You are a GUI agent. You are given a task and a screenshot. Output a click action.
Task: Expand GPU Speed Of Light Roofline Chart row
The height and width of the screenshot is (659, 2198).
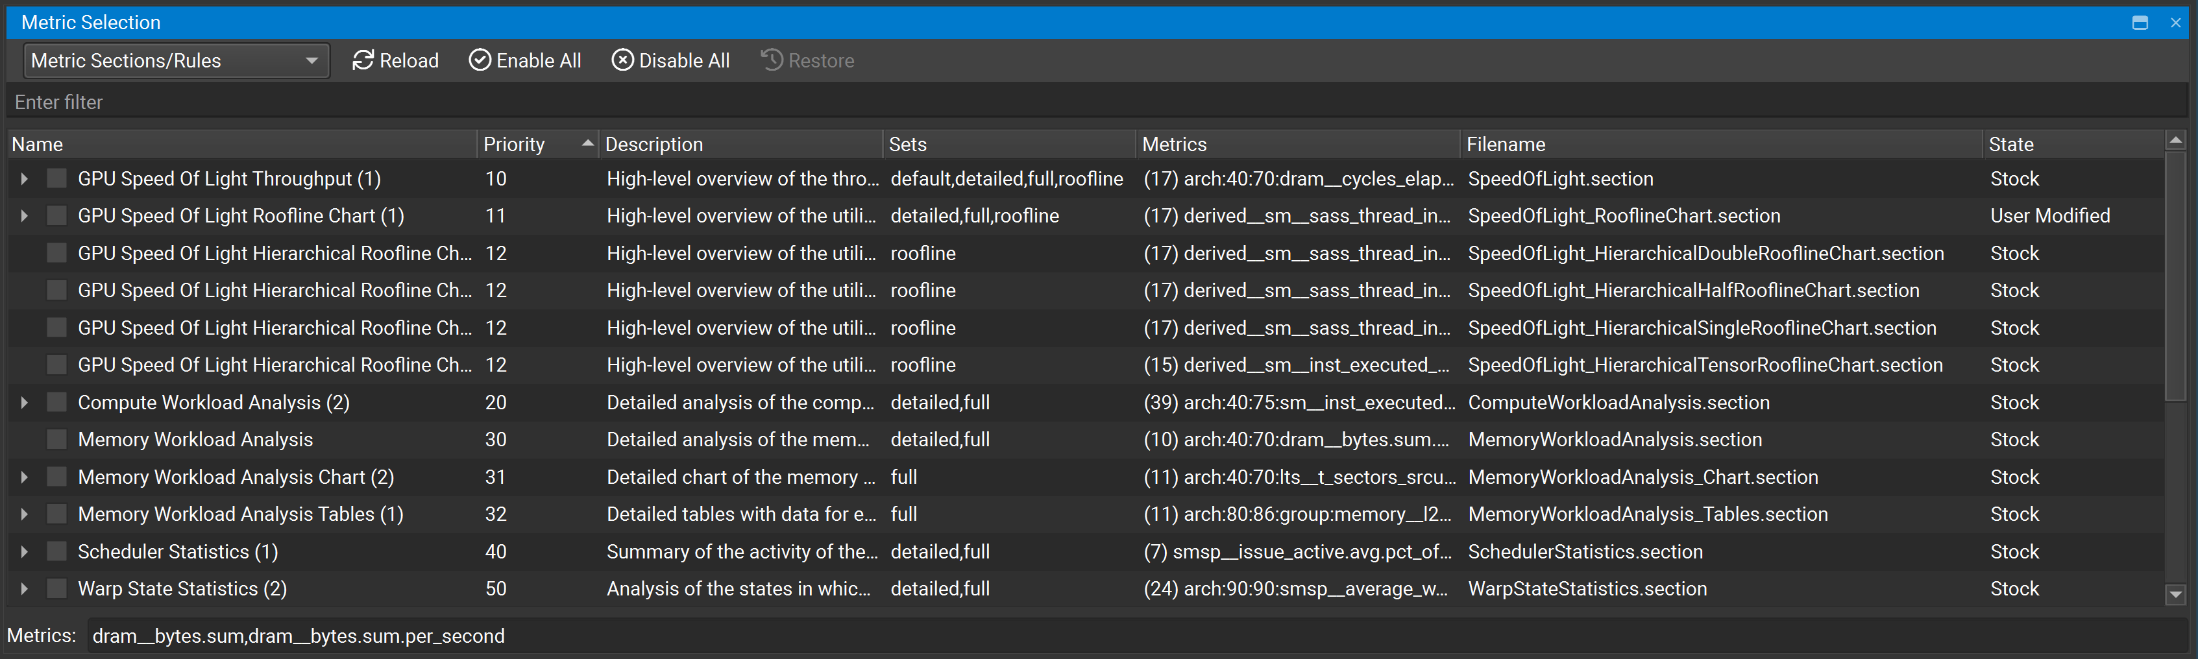pos(24,216)
